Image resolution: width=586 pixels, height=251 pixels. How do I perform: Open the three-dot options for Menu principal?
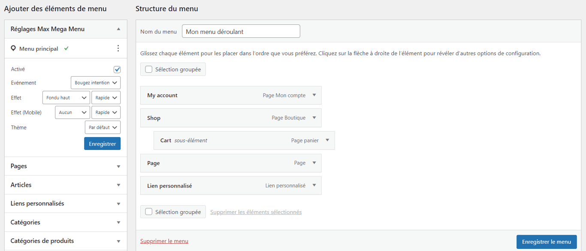tap(118, 48)
